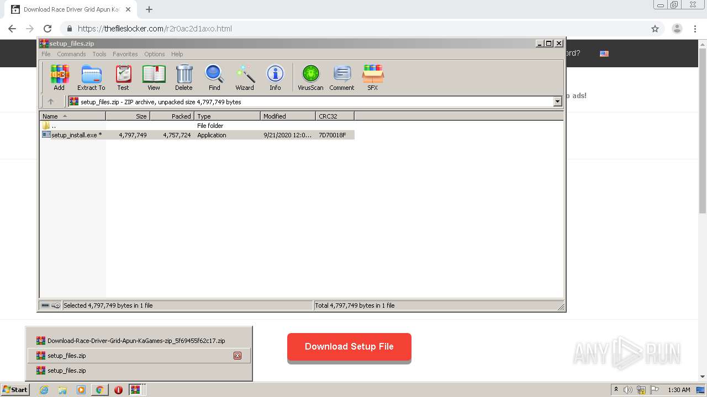Click the Test archive icon
The height and width of the screenshot is (397, 707).
coord(123,77)
